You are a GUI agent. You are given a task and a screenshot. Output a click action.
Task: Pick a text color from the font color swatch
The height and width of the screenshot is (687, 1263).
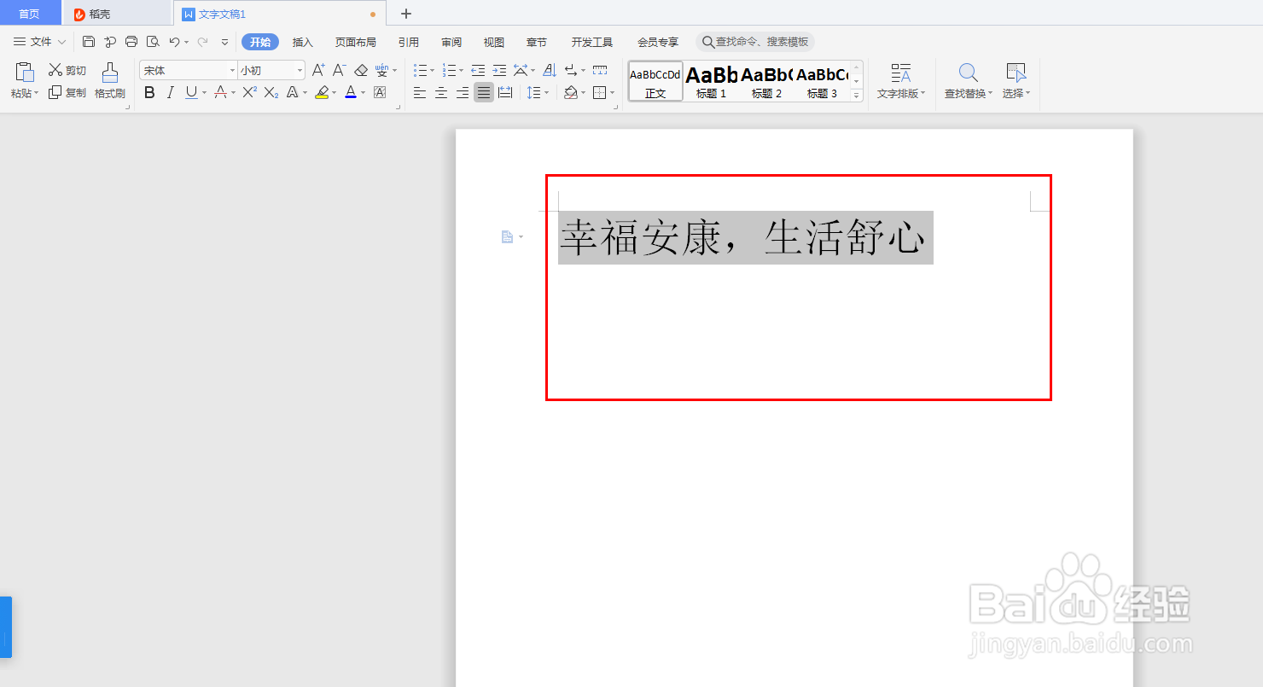[350, 93]
